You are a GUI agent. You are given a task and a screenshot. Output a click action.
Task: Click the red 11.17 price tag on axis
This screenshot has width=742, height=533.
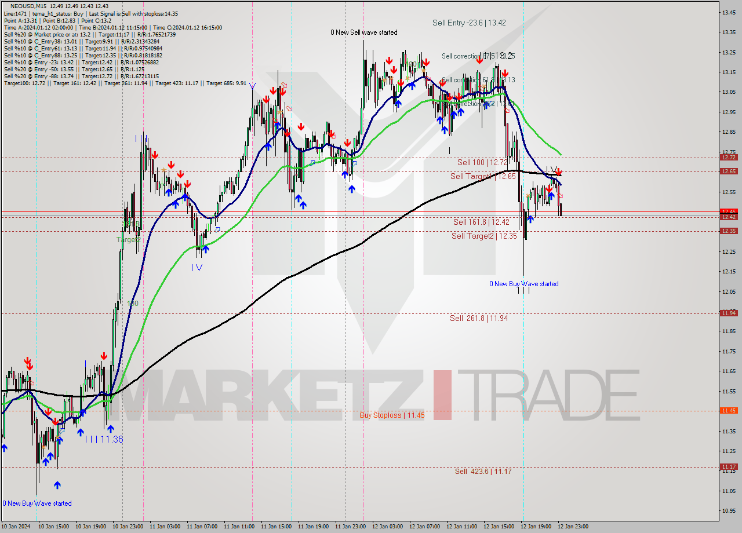(x=729, y=466)
